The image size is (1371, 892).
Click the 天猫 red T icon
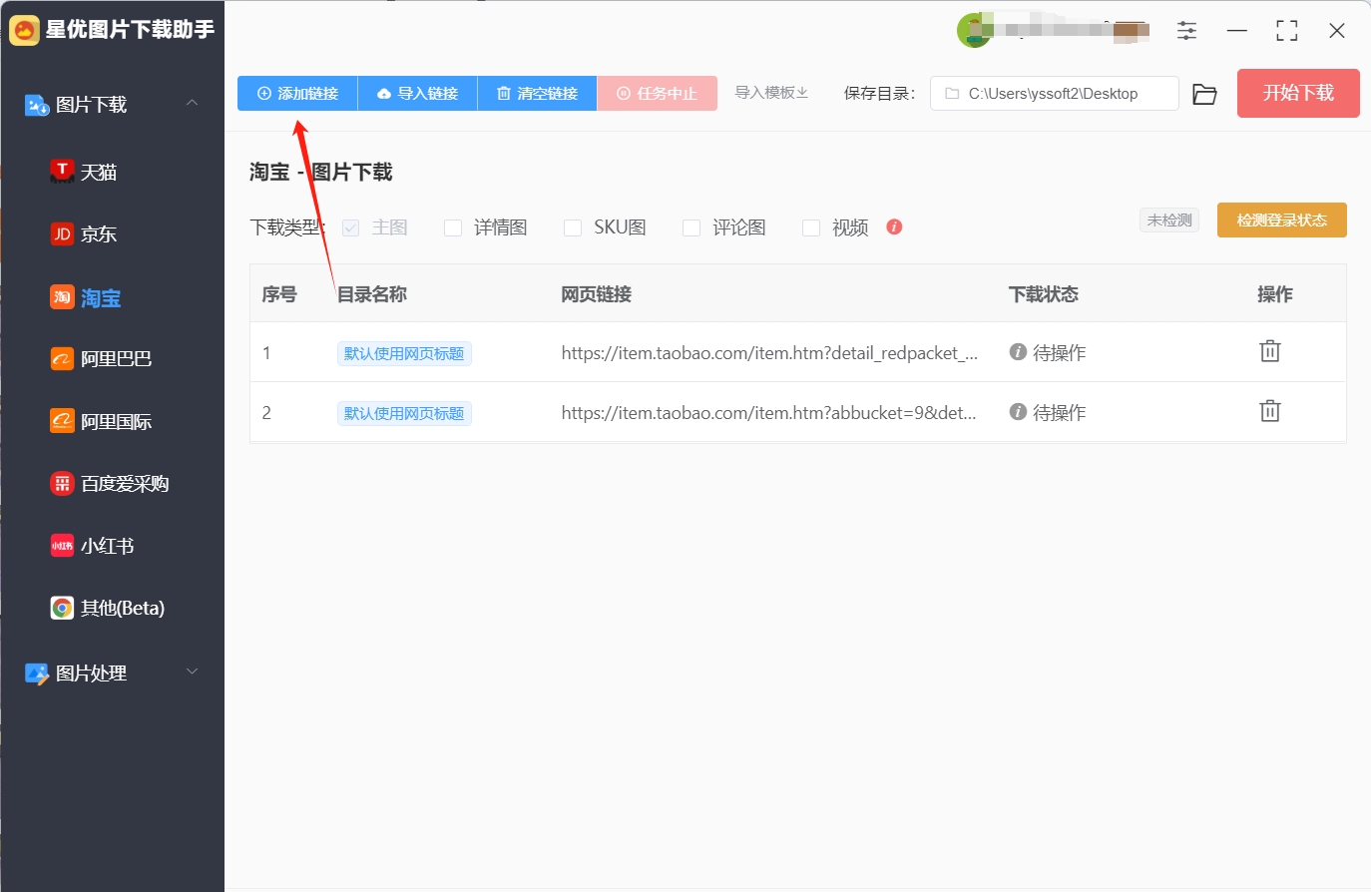click(x=62, y=171)
